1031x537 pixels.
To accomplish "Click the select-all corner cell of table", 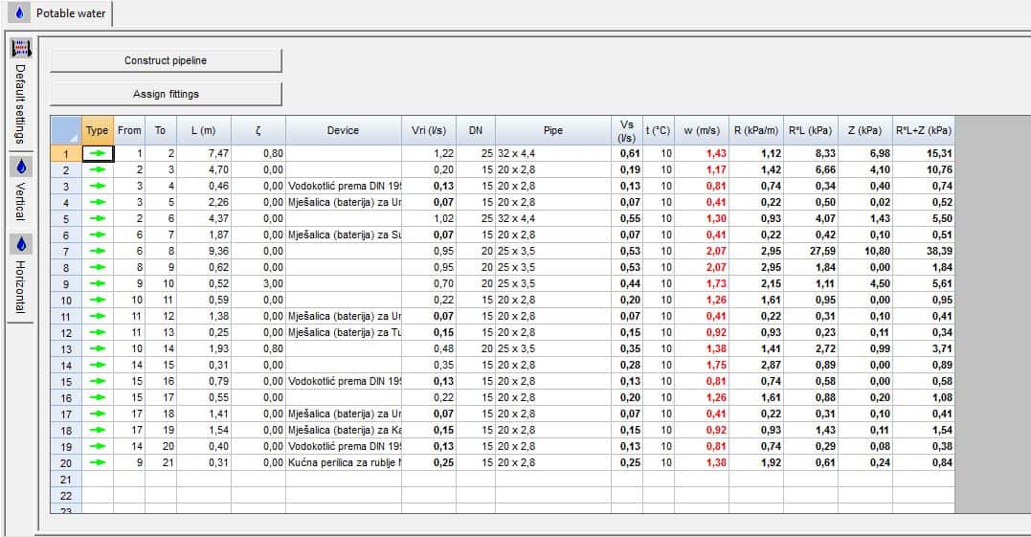I will coord(66,130).
